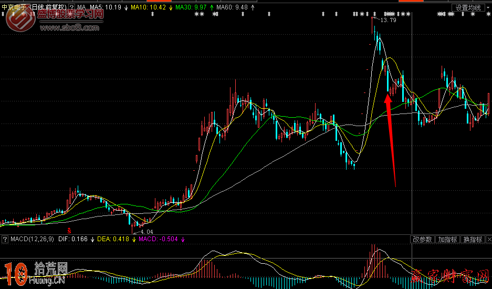Open the 设置均线 moving average settings
The height and width of the screenshot is (289, 492).
coord(469,8)
